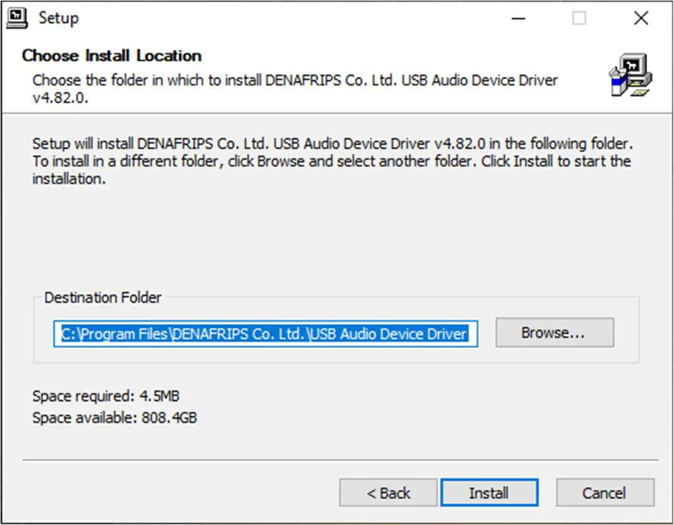Click the highlighted C:\Program Files path text
The width and height of the screenshot is (674, 525).
[264, 334]
